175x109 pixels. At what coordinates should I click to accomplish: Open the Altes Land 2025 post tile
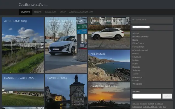(23, 45)
